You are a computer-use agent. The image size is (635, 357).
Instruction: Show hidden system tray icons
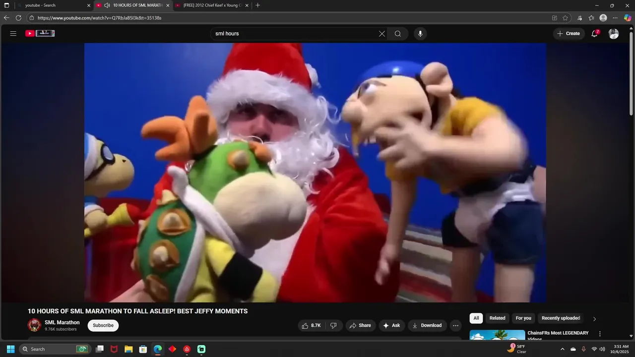coord(563,349)
